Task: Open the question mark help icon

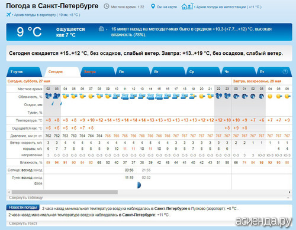Action: point(285,72)
